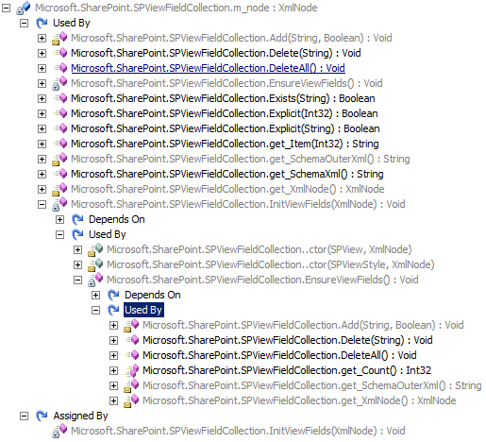This screenshot has width=486, height=442.
Task: Click the field icon of the m_node root
Action: click(x=24, y=8)
